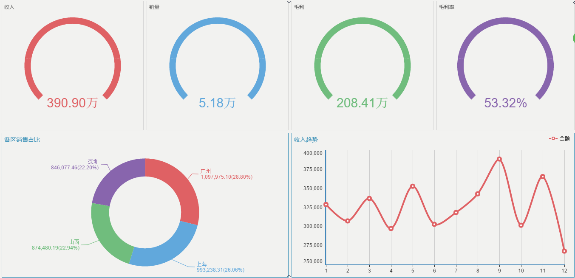Click the 销量 gauge value 5.18万

217,103
